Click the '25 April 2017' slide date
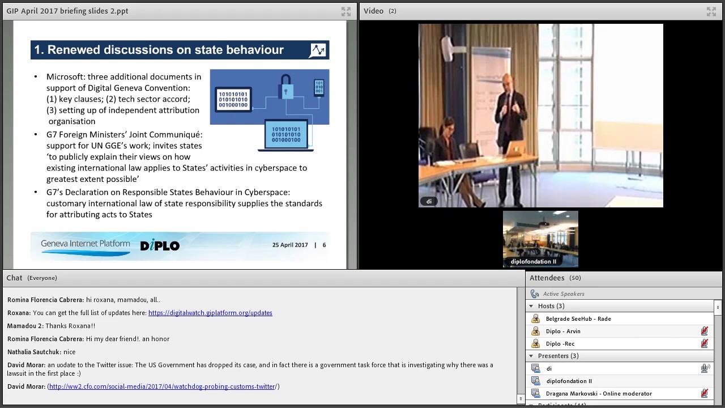Image resolution: width=725 pixels, height=408 pixels. (x=290, y=245)
